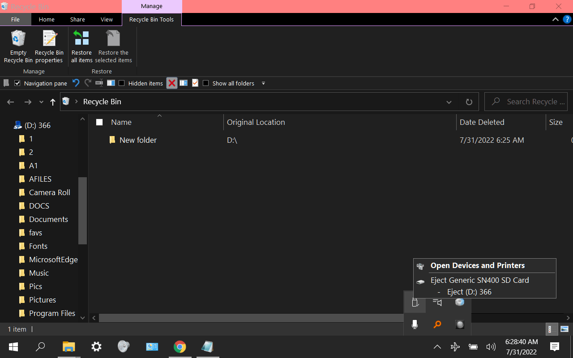The height and width of the screenshot is (358, 573).
Task: Select the Recycle Bin Tools tab
Action: [x=151, y=19]
